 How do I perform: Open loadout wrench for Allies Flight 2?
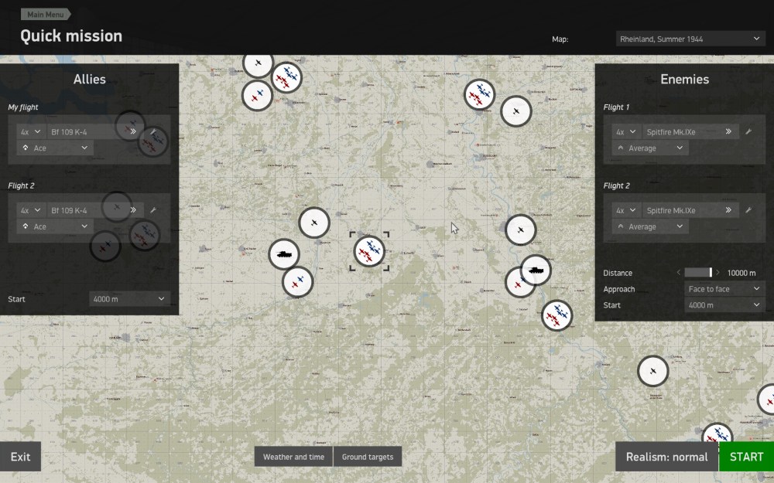(153, 210)
